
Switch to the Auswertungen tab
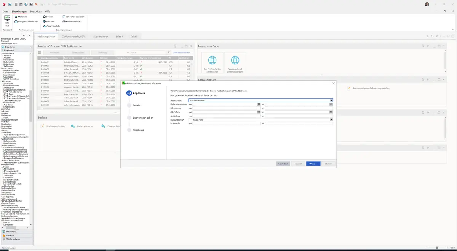[x=101, y=37]
